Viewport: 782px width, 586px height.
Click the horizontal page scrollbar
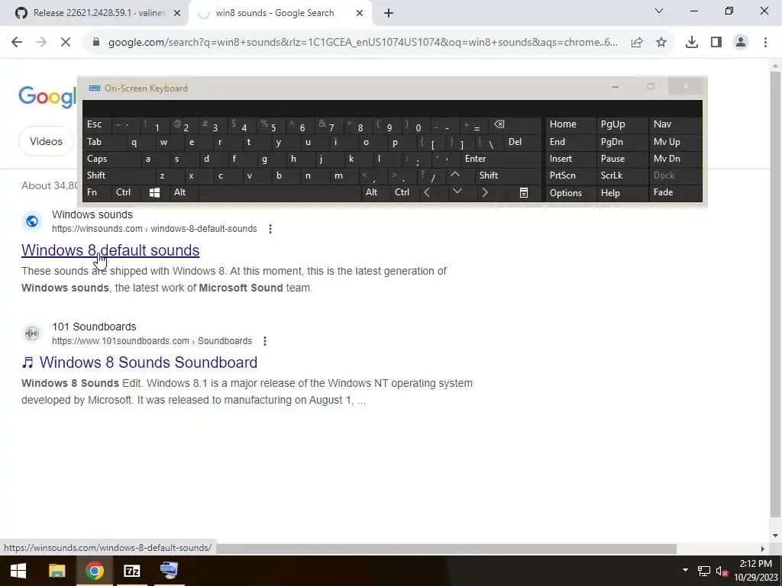tap(446, 549)
